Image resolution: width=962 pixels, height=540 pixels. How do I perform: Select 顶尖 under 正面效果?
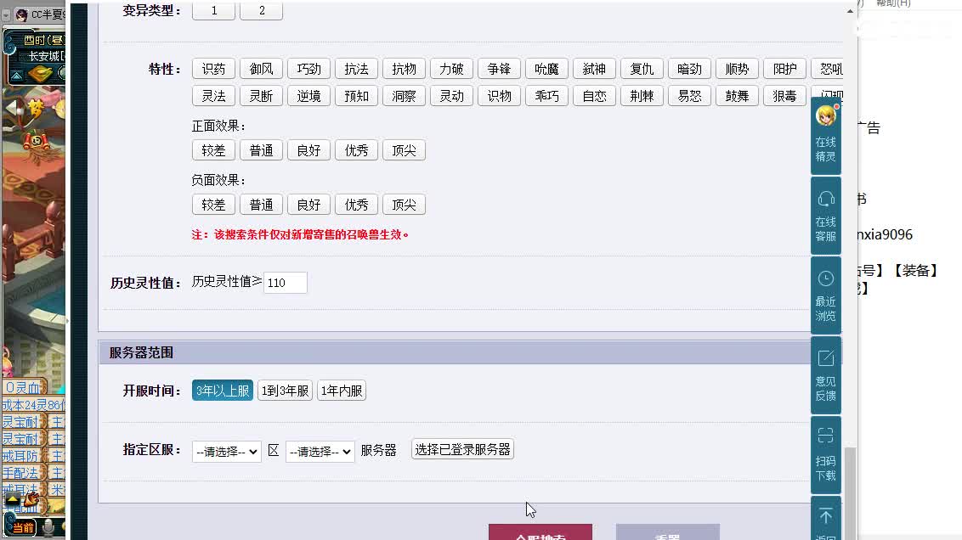coord(404,150)
